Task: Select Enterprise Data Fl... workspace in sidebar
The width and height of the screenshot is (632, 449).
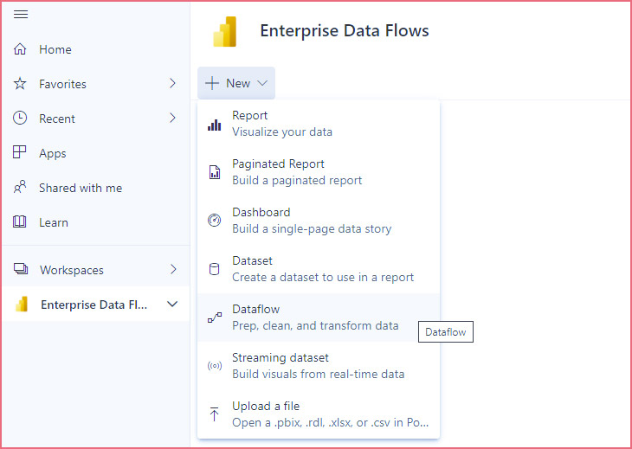Action: click(96, 304)
